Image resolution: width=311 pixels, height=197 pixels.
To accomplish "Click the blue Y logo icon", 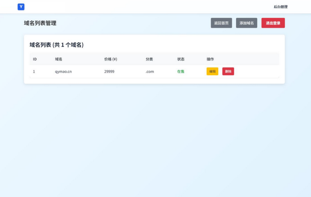I will (x=21, y=7).
